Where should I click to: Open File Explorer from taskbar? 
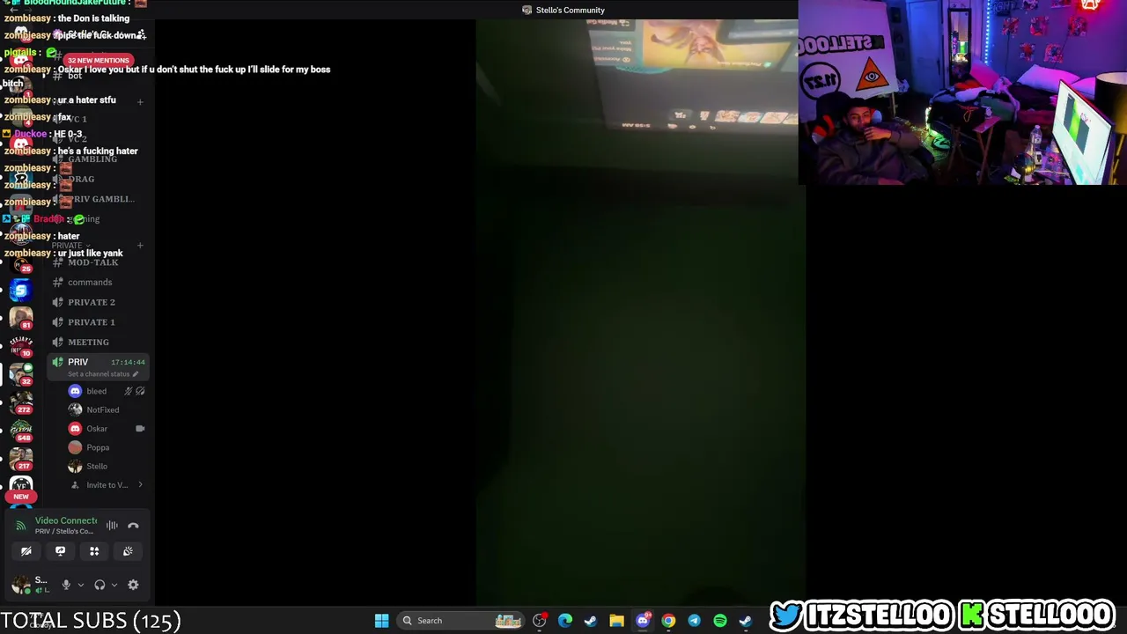tap(616, 621)
